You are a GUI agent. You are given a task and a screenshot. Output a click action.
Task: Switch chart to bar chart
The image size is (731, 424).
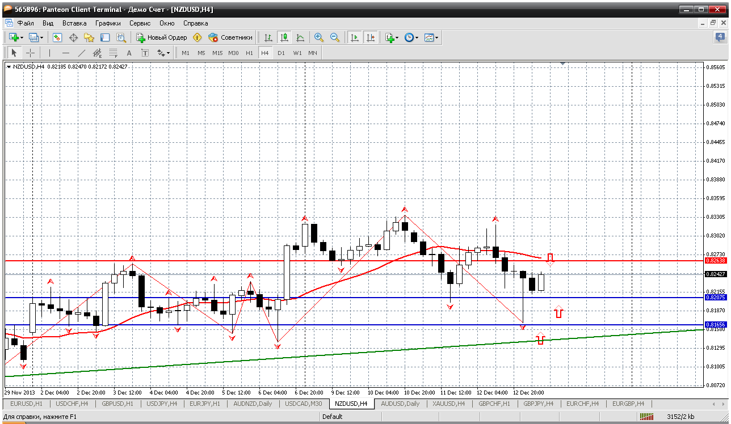click(x=268, y=37)
